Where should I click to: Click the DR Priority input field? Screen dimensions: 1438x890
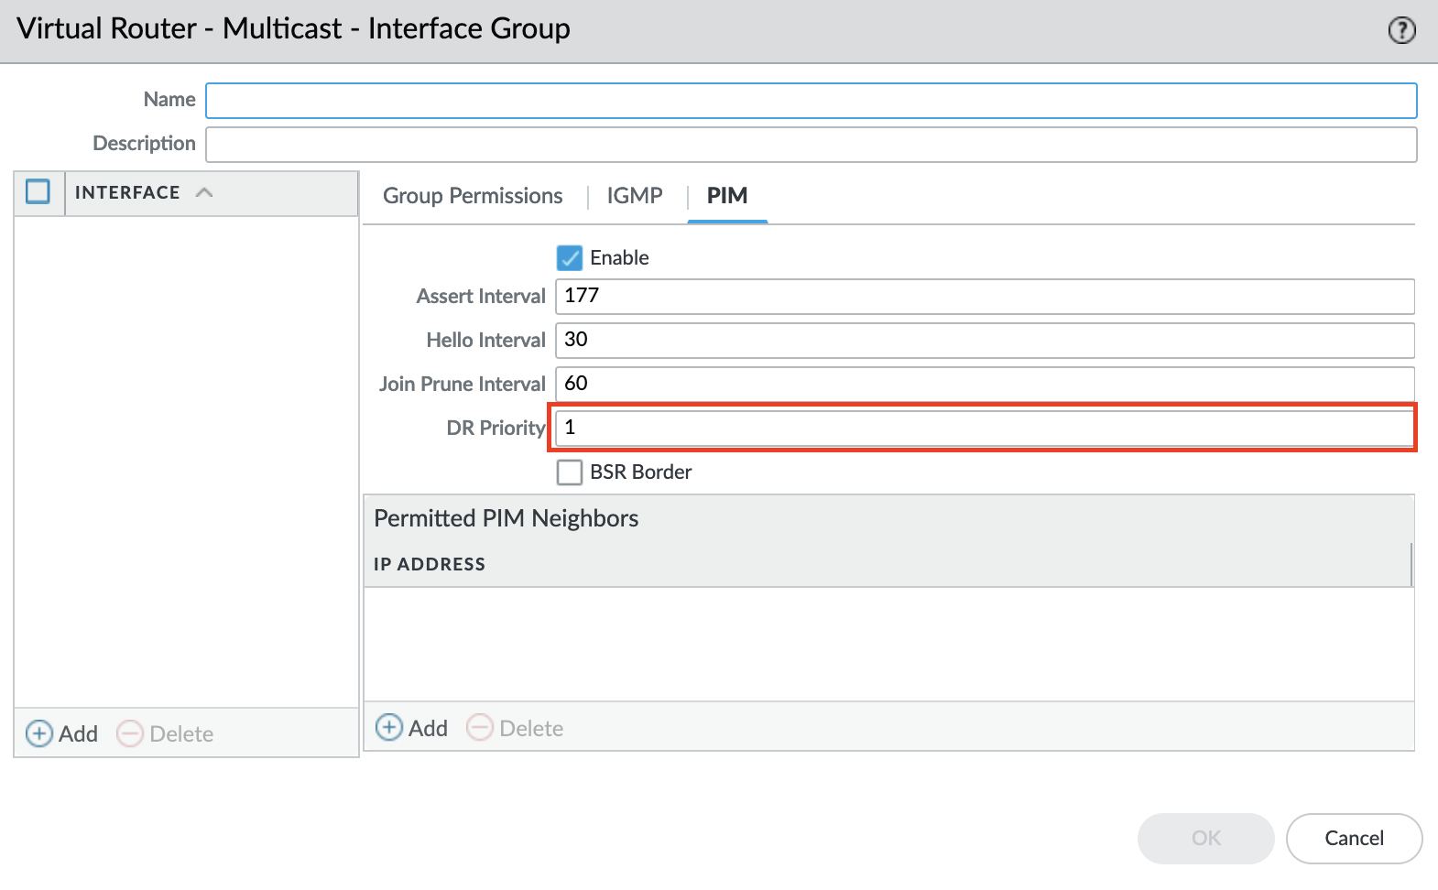coord(985,428)
